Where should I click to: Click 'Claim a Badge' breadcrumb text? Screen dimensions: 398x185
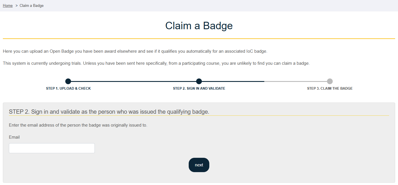(x=31, y=6)
